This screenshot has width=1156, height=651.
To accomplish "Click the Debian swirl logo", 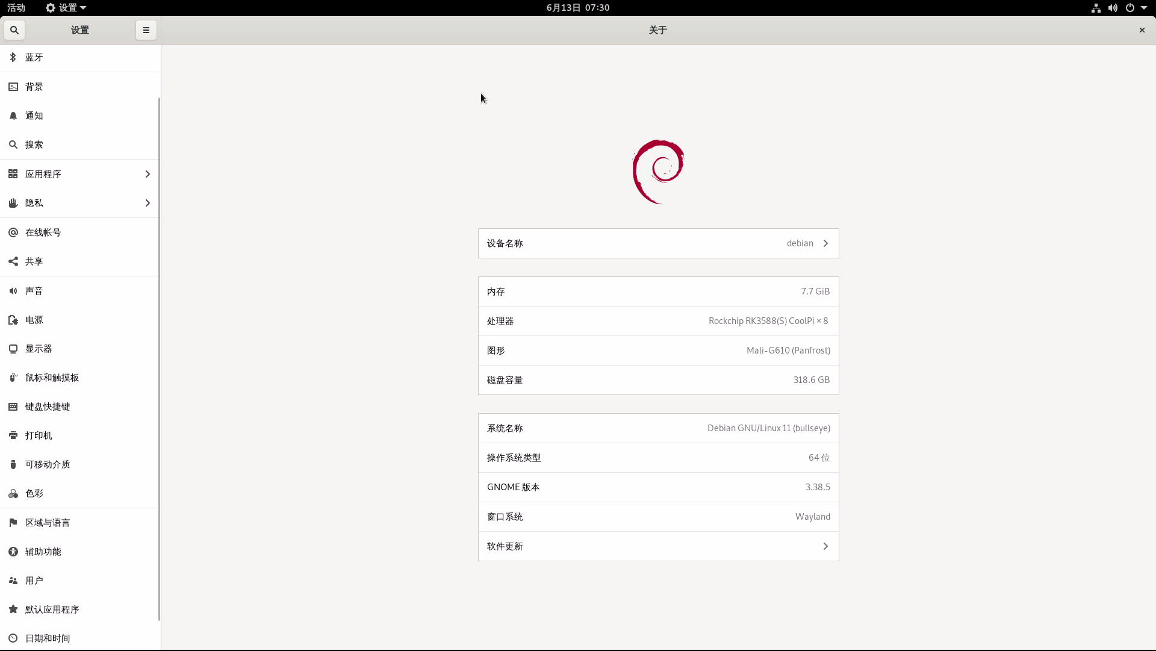I will tap(658, 172).
